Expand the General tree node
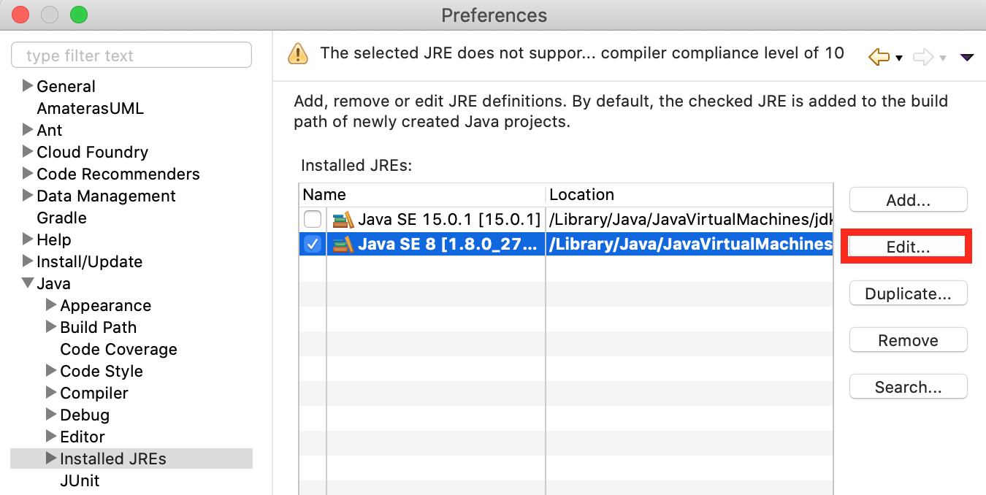The image size is (986, 495). point(28,85)
